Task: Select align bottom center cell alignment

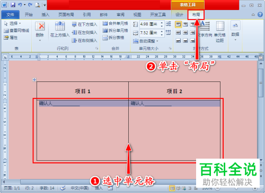Action: 185,41
